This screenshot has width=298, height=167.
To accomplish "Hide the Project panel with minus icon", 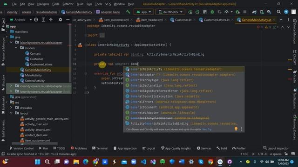I will tap(68, 19).
